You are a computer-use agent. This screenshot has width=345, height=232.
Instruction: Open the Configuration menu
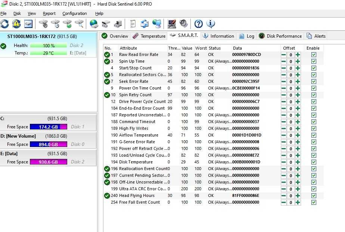(75, 13)
